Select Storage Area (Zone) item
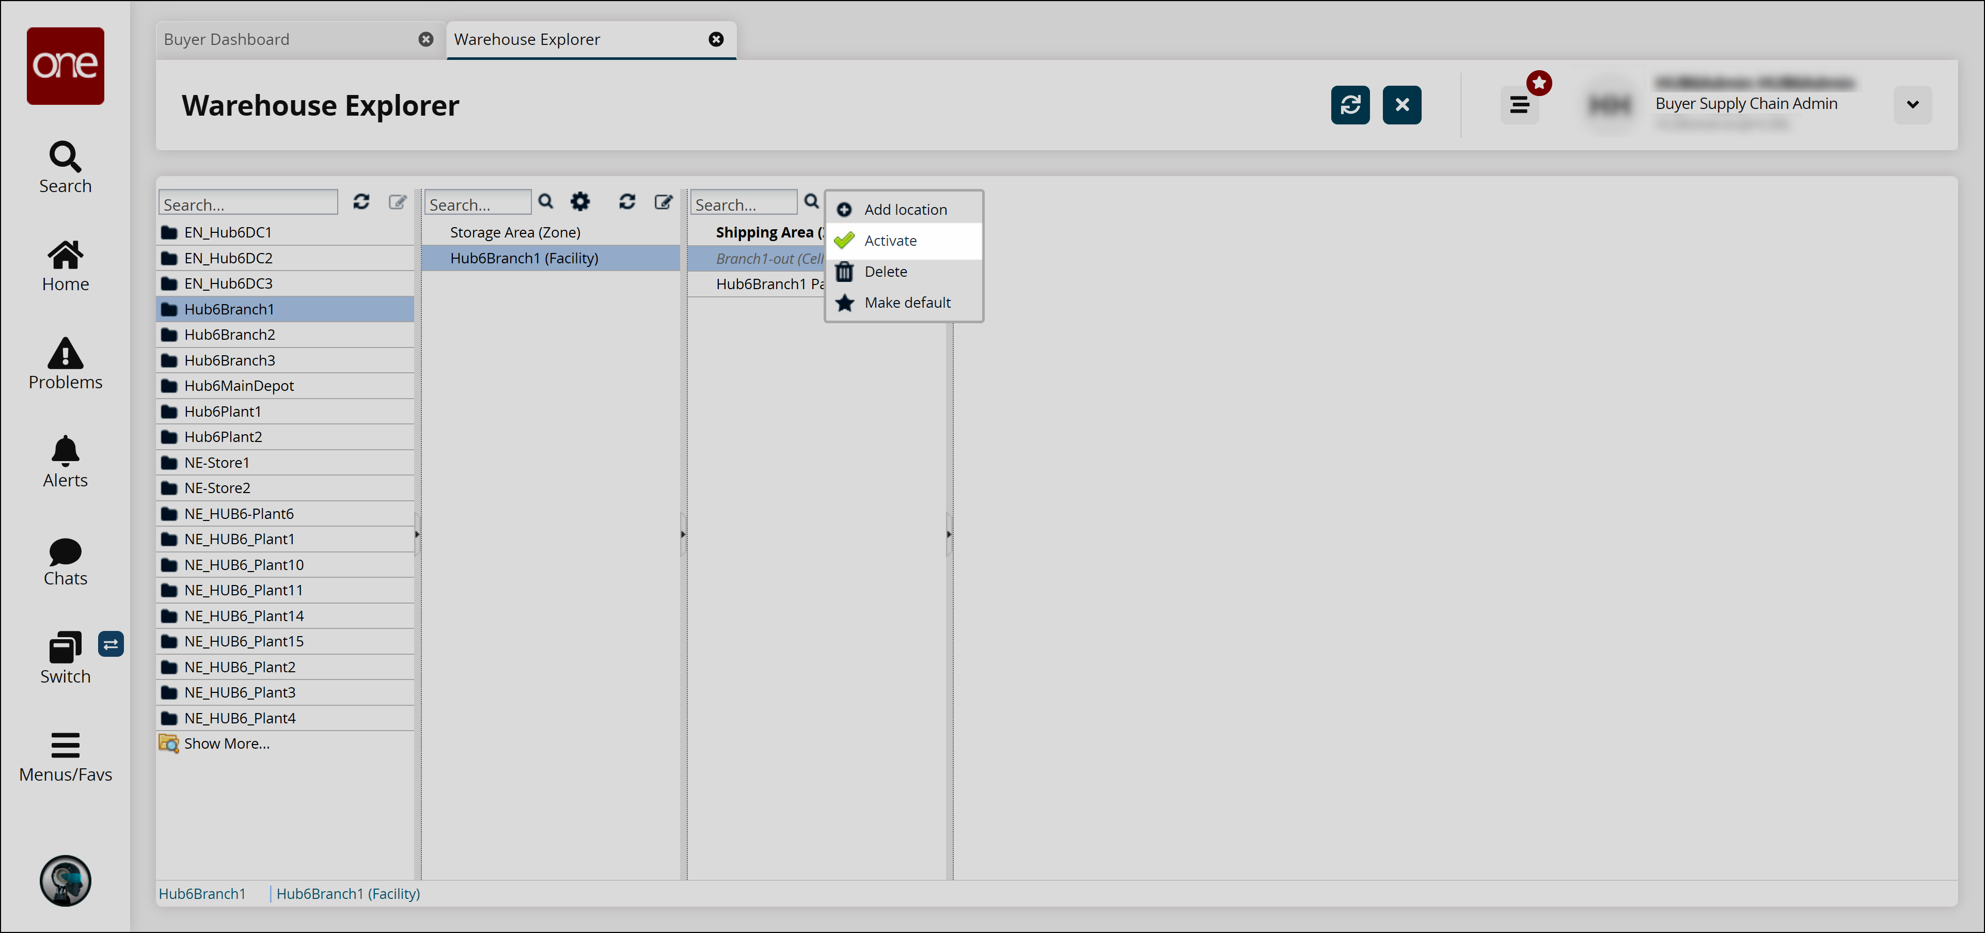Screen dimensions: 1985x933 tap(515, 233)
